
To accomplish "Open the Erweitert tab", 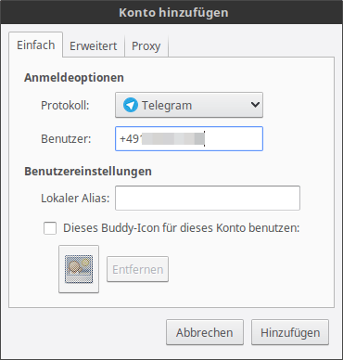I will tap(94, 46).
